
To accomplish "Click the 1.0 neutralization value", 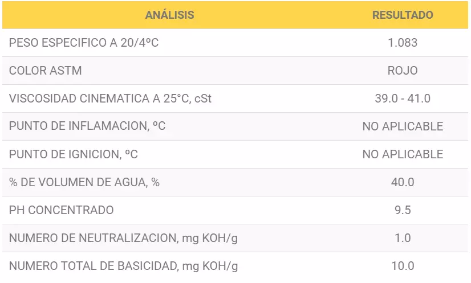I will click(x=403, y=238).
